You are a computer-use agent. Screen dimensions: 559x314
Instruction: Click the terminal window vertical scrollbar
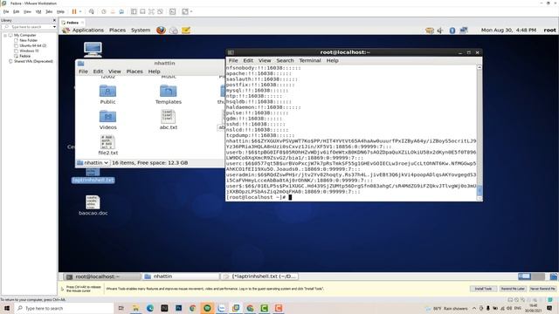480,132
